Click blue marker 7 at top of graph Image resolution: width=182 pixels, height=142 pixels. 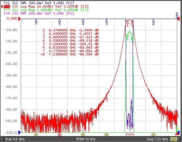[x=36, y=22]
